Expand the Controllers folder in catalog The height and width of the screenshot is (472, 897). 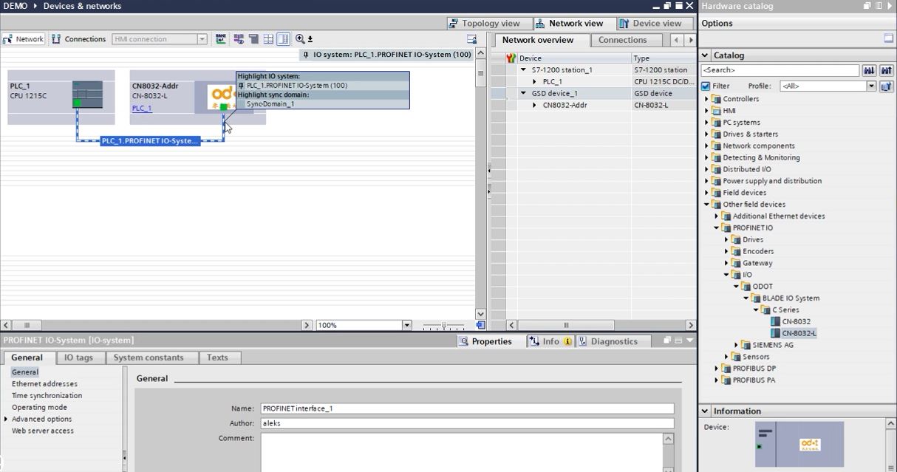(x=707, y=99)
